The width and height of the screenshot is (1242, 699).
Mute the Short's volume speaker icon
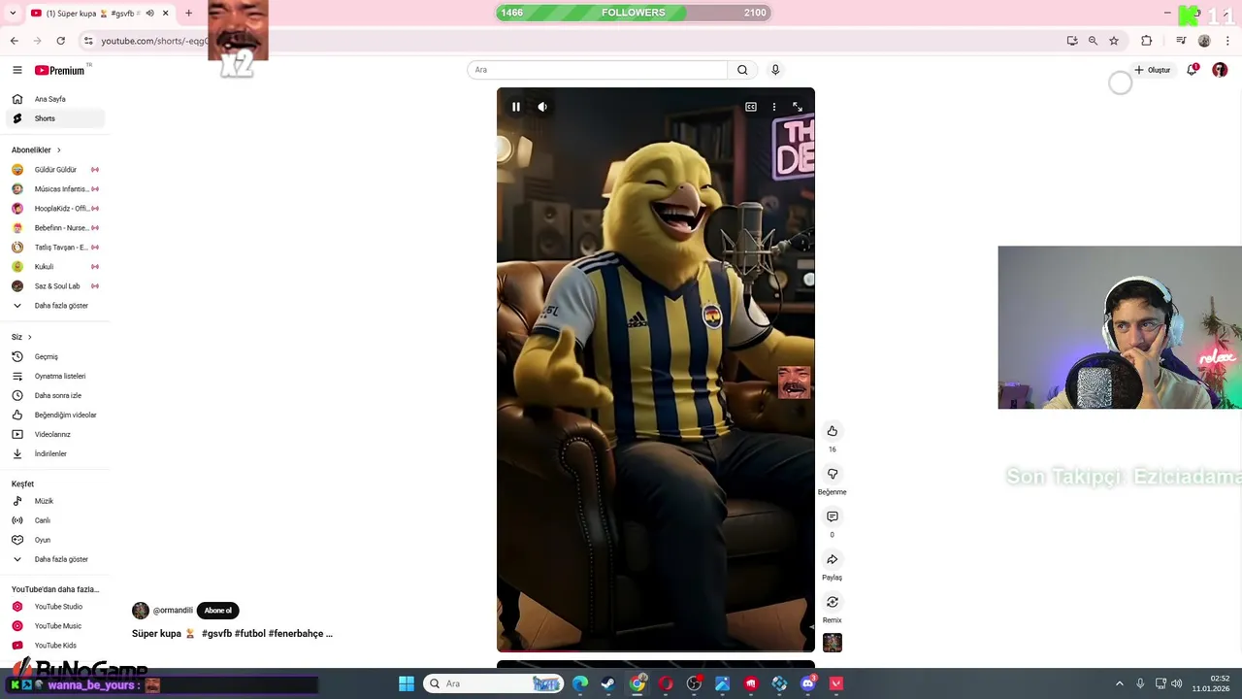pyautogui.click(x=542, y=107)
